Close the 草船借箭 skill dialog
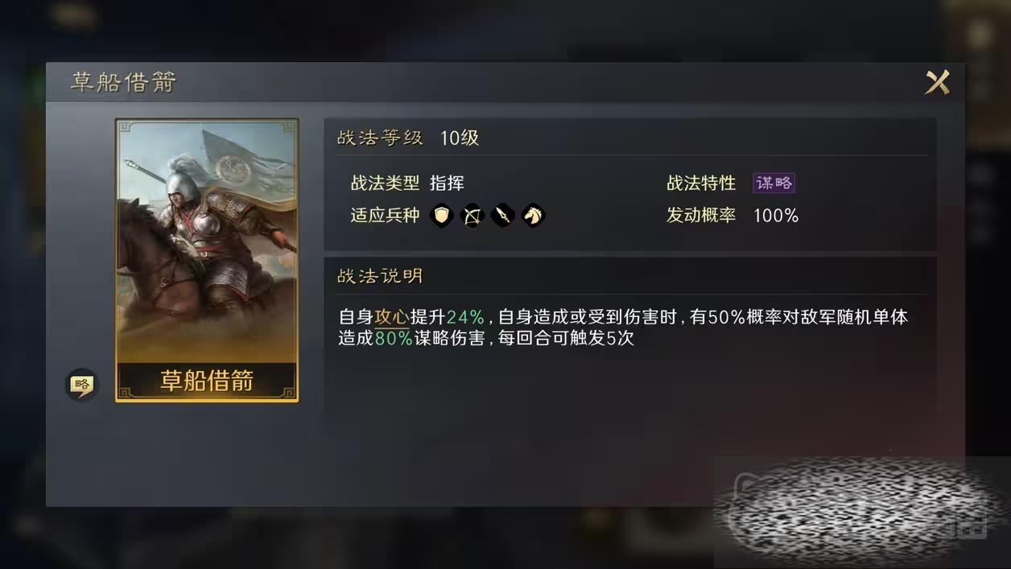The height and width of the screenshot is (569, 1011). click(938, 81)
